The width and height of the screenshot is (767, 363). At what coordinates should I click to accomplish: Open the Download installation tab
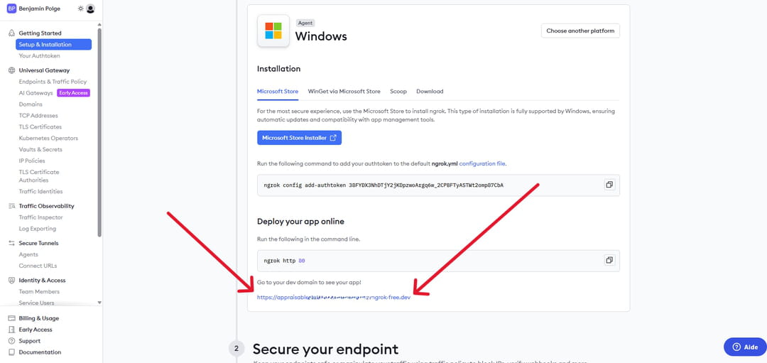pyautogui.click(x=430, y=92)
